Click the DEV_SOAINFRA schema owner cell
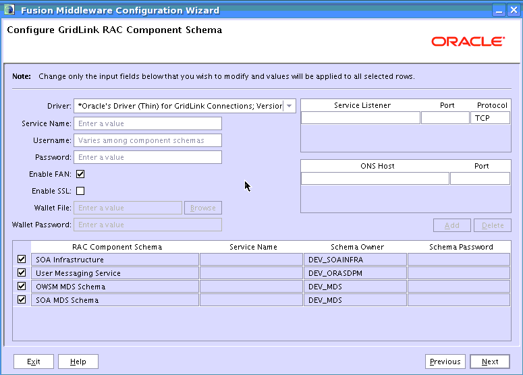This screenshot has width=523, height=375. (355, 260)
